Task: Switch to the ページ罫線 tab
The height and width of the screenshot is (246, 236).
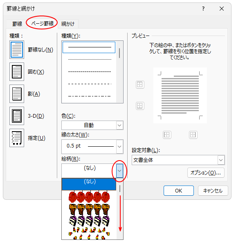Action: 43,24
